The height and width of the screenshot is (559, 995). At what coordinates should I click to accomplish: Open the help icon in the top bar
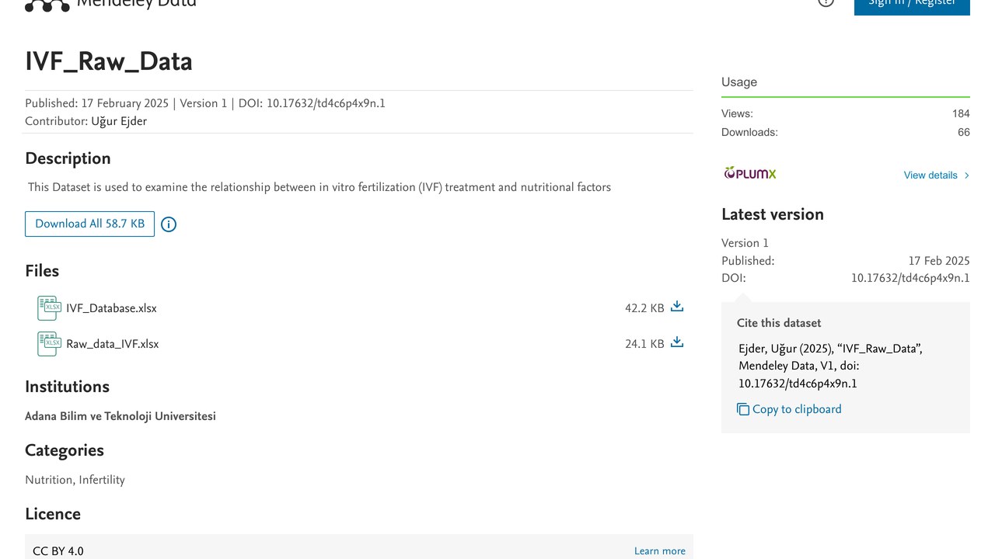coord(826,2)
